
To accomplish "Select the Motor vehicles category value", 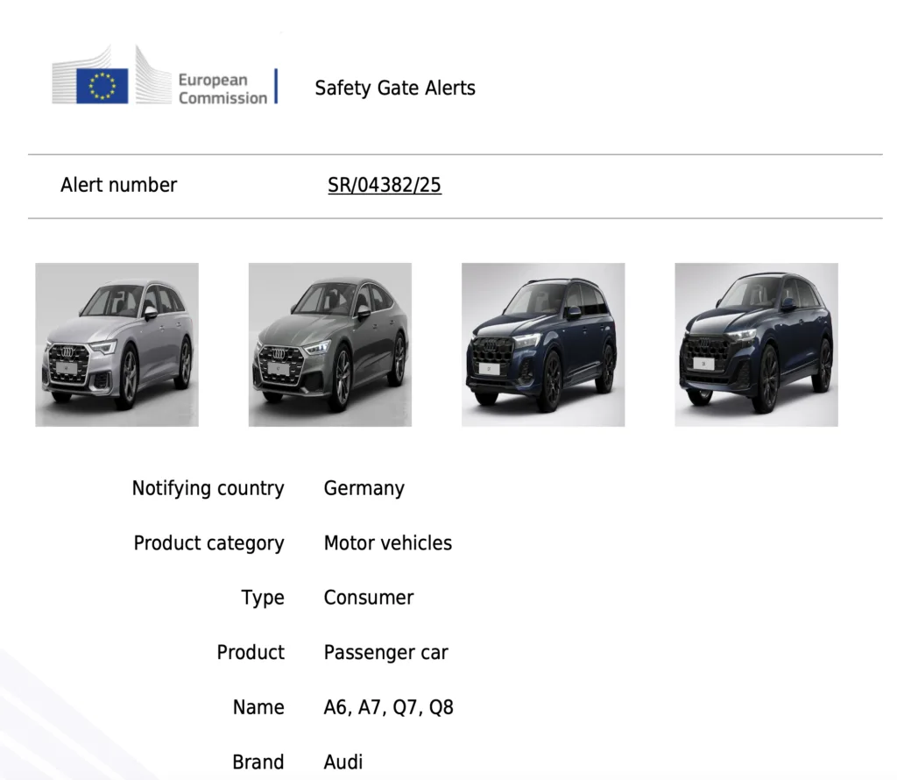I will pyautogui.click(x=387, y=543).
